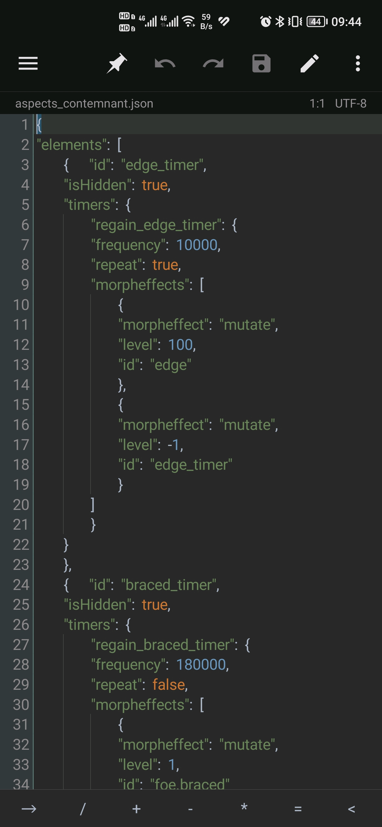
Task: Open the UTF-8 encoding selector
Action: pos(350,103)
